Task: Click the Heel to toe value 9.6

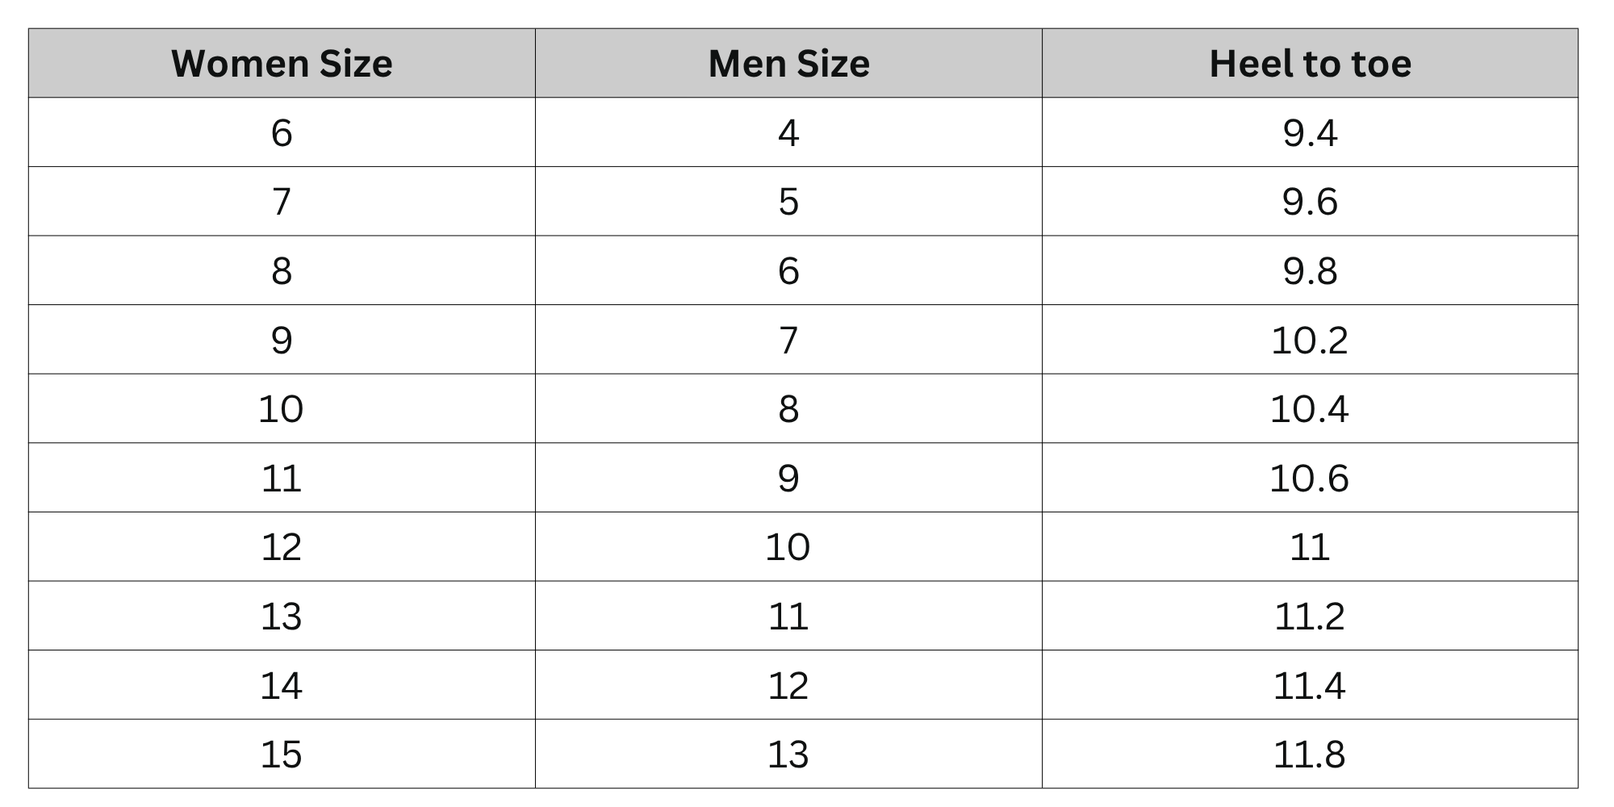Action: (x=1310, y=202)
